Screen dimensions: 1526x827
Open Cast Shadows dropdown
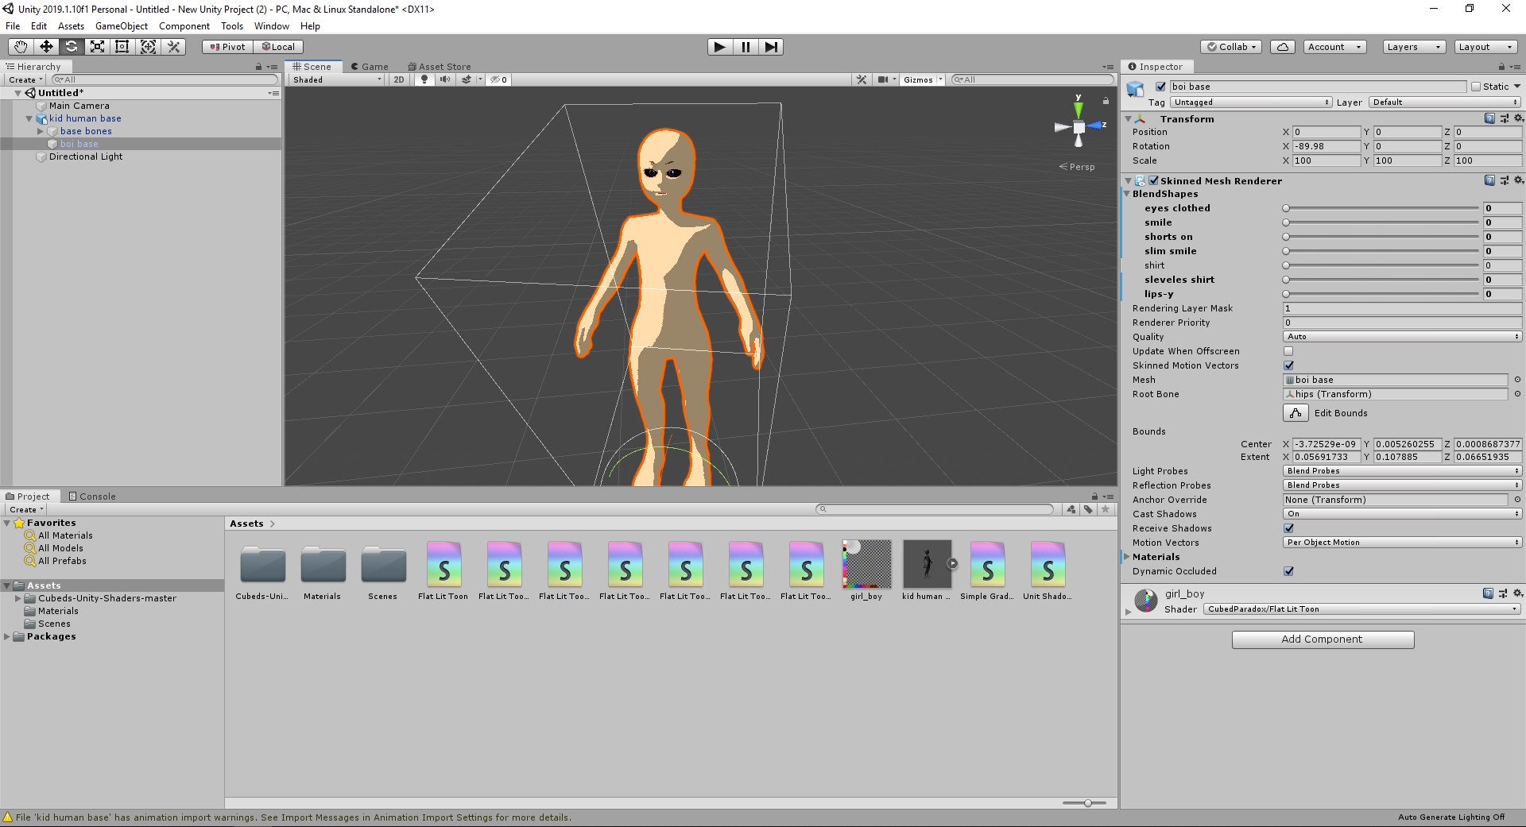(1402, 514)
